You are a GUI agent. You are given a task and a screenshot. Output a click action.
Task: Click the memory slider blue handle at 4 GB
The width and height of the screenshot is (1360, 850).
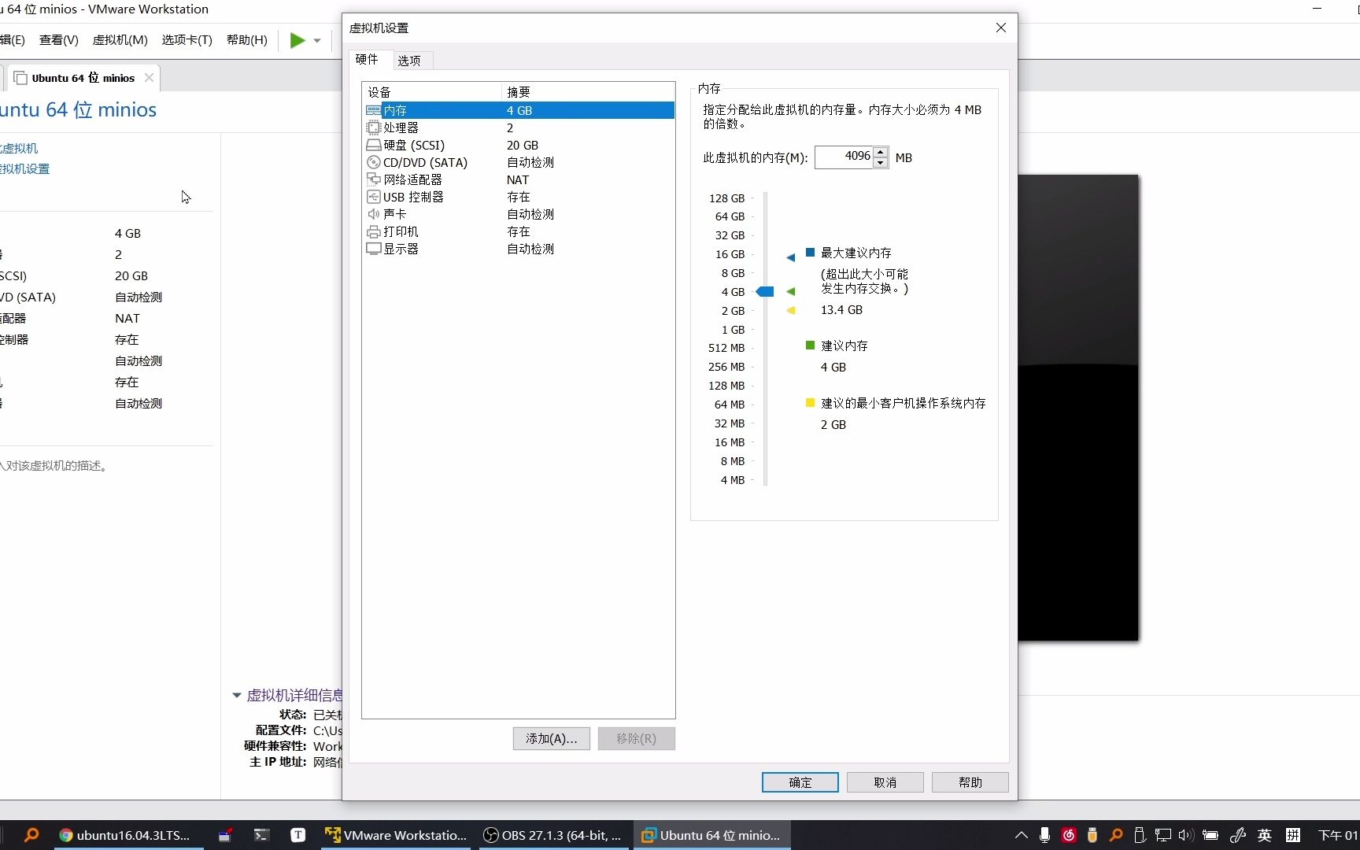[765, 292]
